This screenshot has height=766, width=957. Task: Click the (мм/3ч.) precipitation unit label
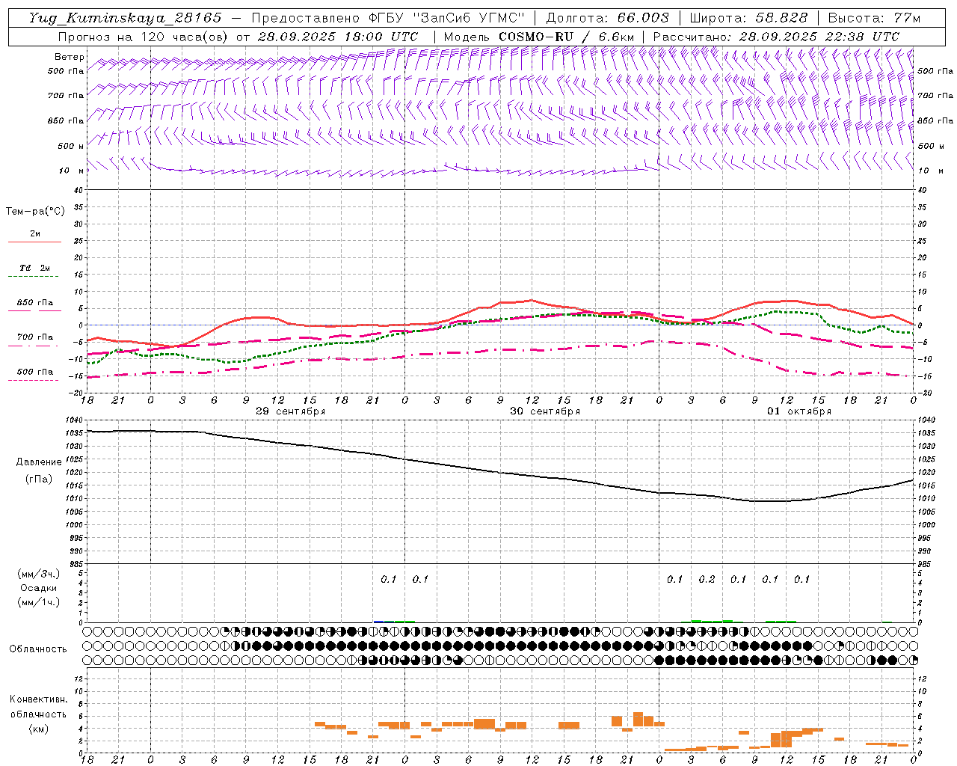coord(38,574)
